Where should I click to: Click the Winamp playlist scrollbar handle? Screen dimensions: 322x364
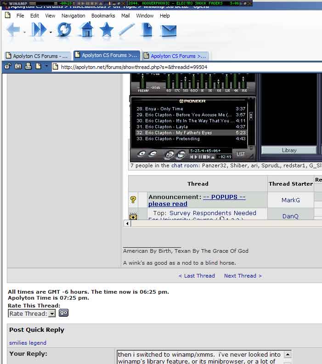251,116
